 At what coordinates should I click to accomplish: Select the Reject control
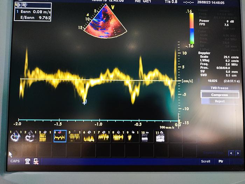[x=220, y=101]
